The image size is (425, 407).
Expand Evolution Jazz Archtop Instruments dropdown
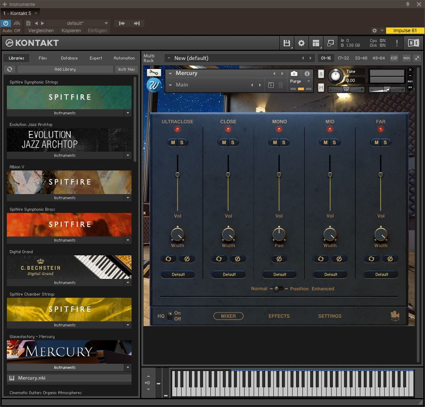pos(128,155)
